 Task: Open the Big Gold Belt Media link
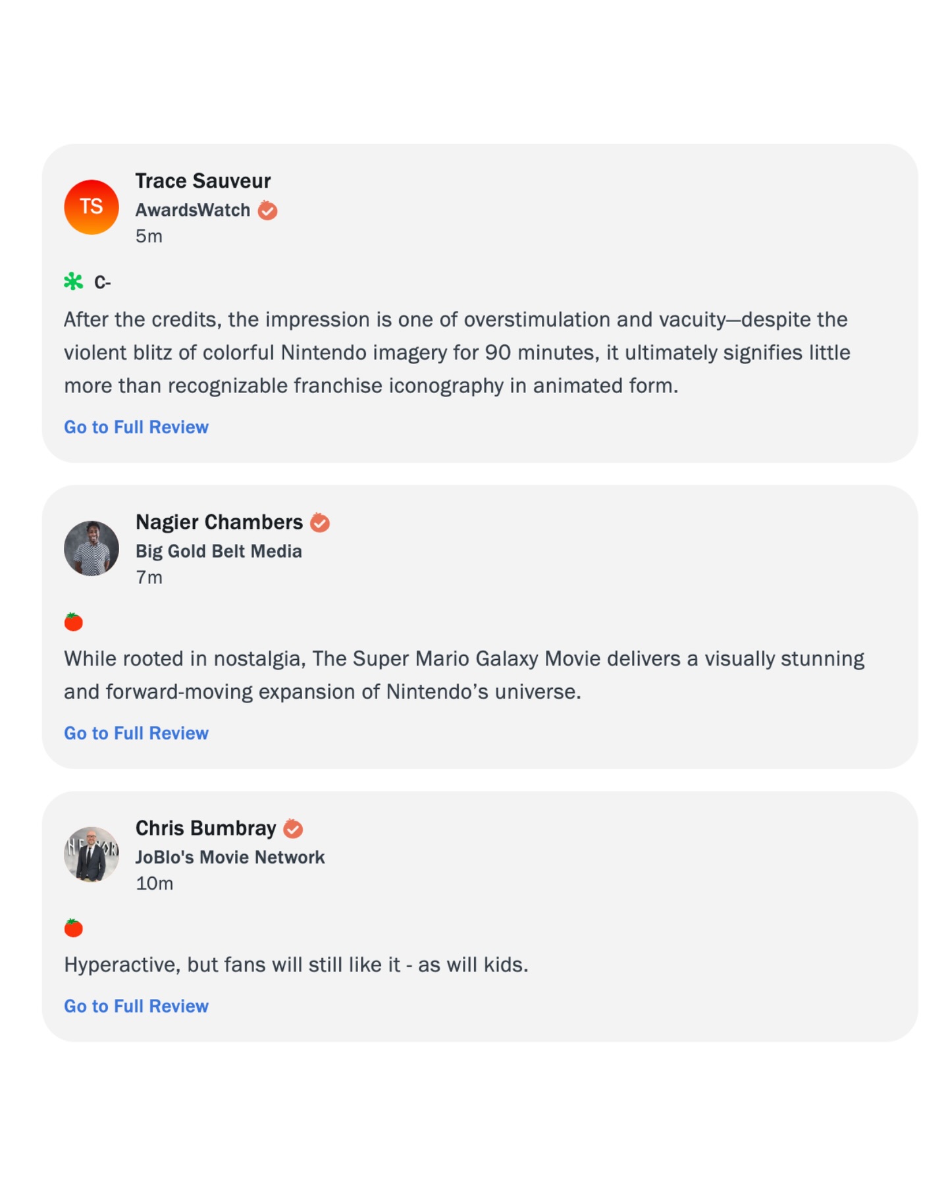coord(219,551)
